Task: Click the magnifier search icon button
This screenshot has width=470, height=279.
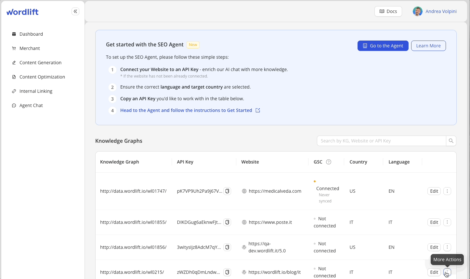Action: tap(451, 141)
